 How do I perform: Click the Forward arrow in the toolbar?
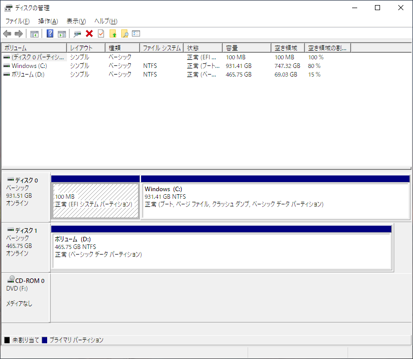(19, 33)
